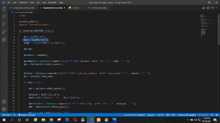This screenshot has height=123, width=220.
Task: Toggle the Colorize status bar item
Action: tap(203, 115)
